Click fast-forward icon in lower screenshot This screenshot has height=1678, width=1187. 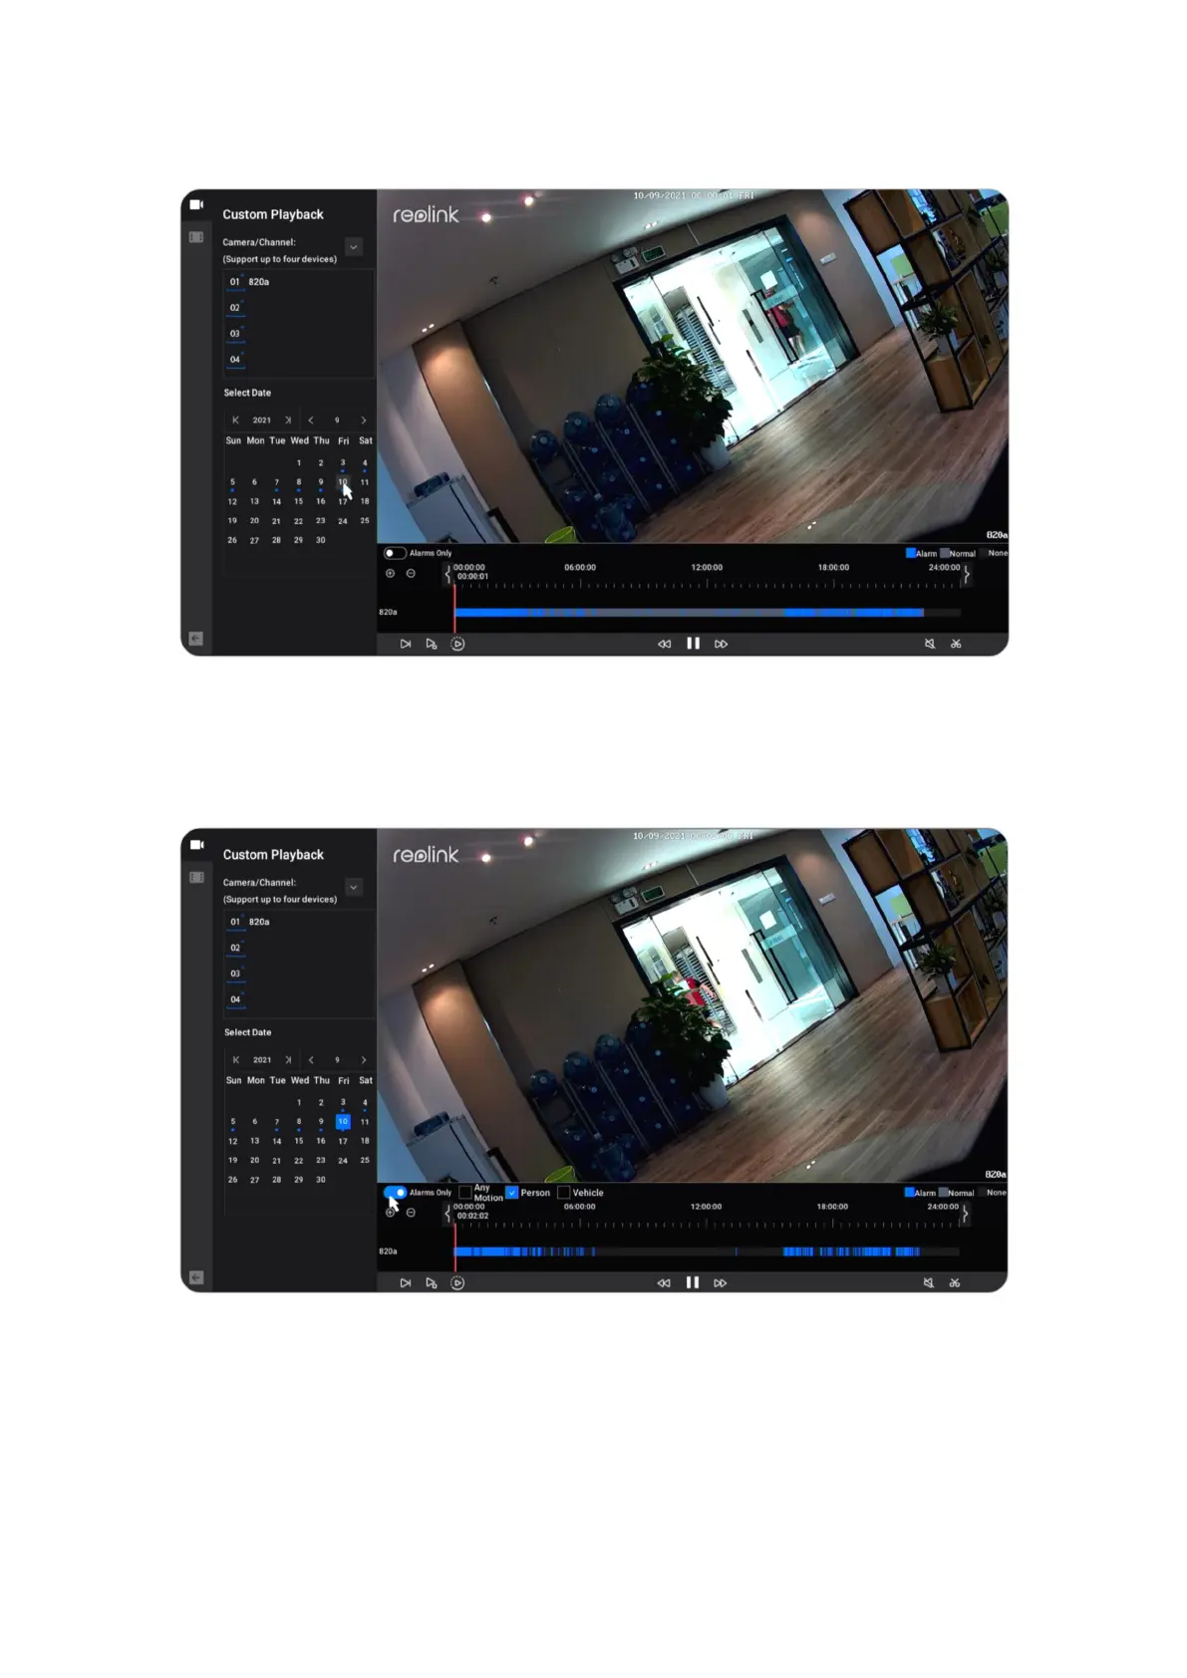pyautogui.click(x=720, y=1282)
